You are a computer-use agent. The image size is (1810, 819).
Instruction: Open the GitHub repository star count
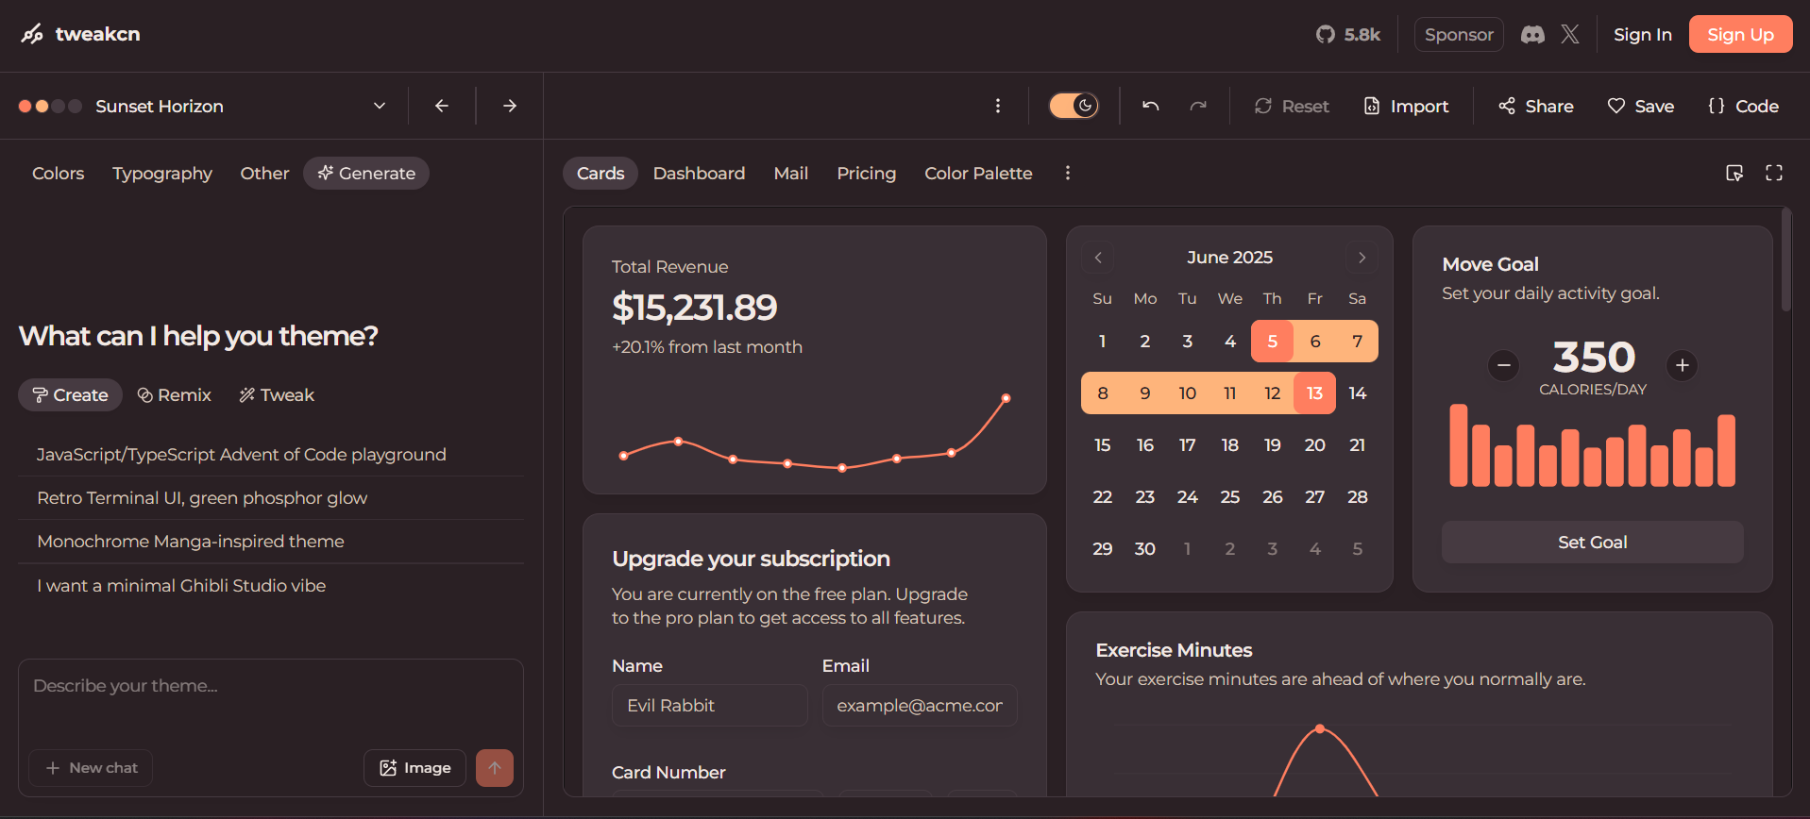pos(1348,35)
